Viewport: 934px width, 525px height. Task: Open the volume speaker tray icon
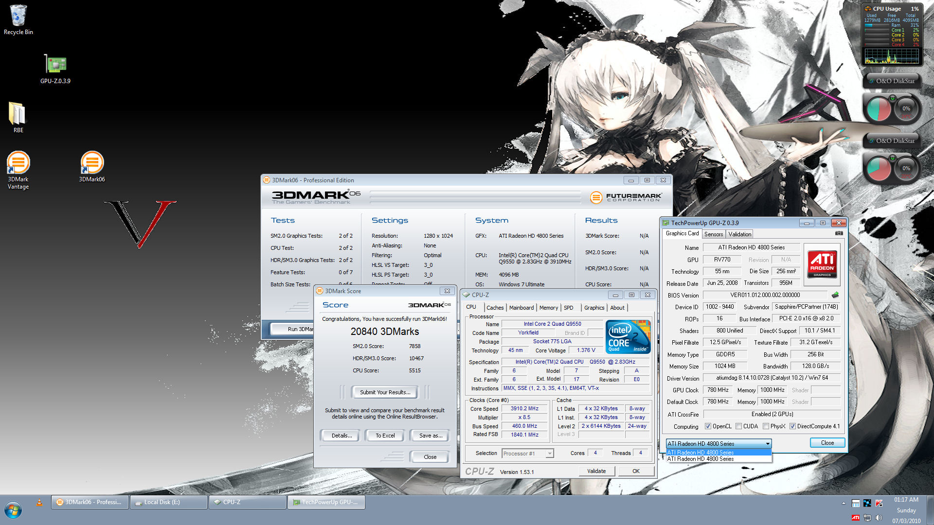tap(879, 518)
